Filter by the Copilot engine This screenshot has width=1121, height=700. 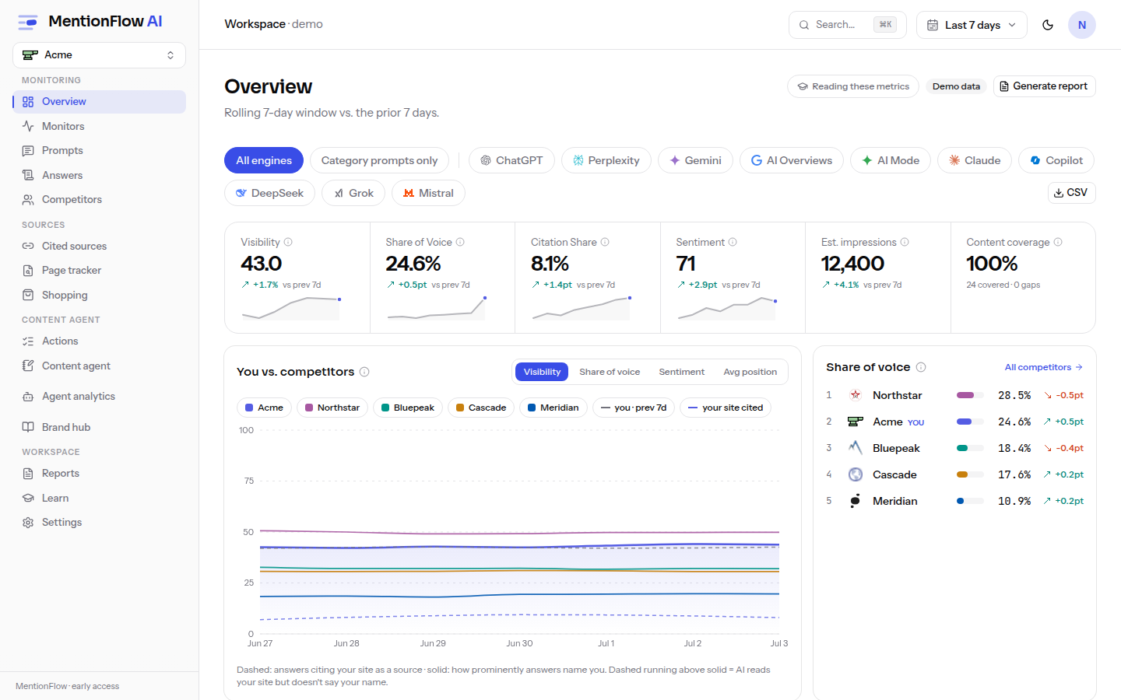coord(1056,160)
